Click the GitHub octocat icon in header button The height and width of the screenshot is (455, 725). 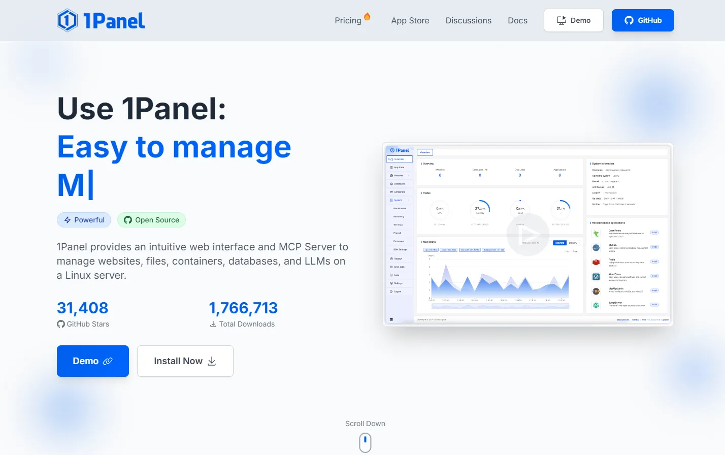[x=629, y=20]
